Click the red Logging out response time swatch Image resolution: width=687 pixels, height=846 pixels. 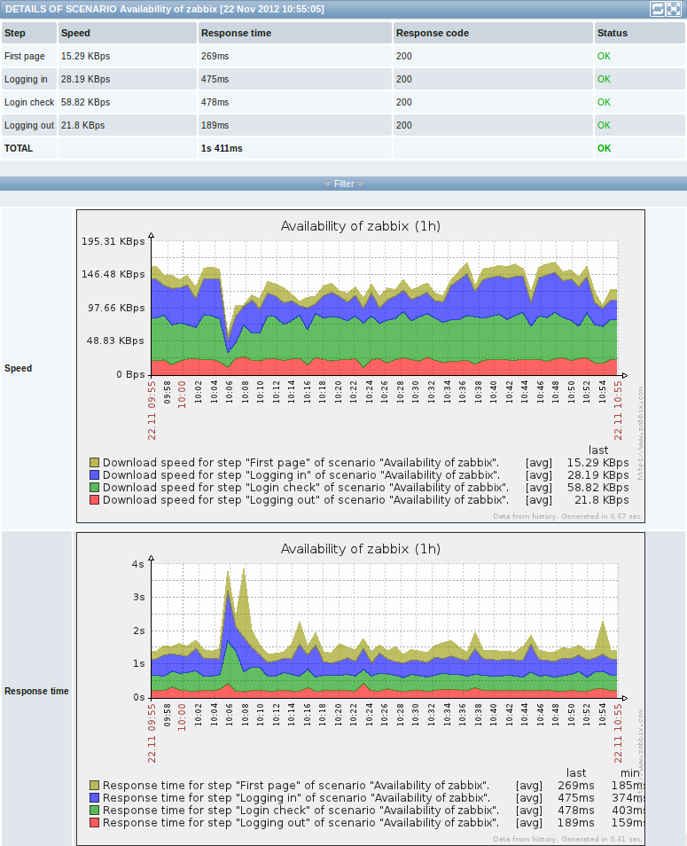(x=94, y=822)
